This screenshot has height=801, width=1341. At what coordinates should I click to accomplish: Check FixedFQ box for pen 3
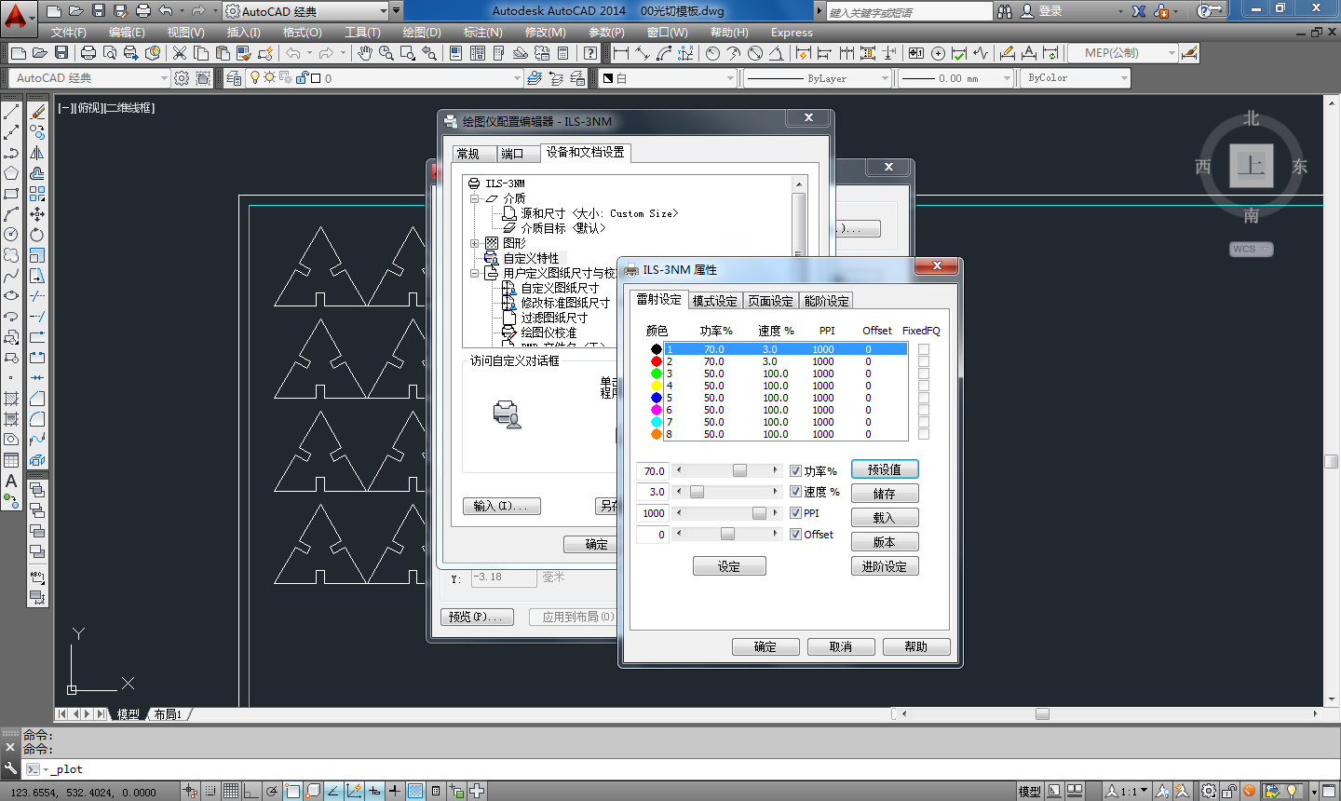coord(924,373)
